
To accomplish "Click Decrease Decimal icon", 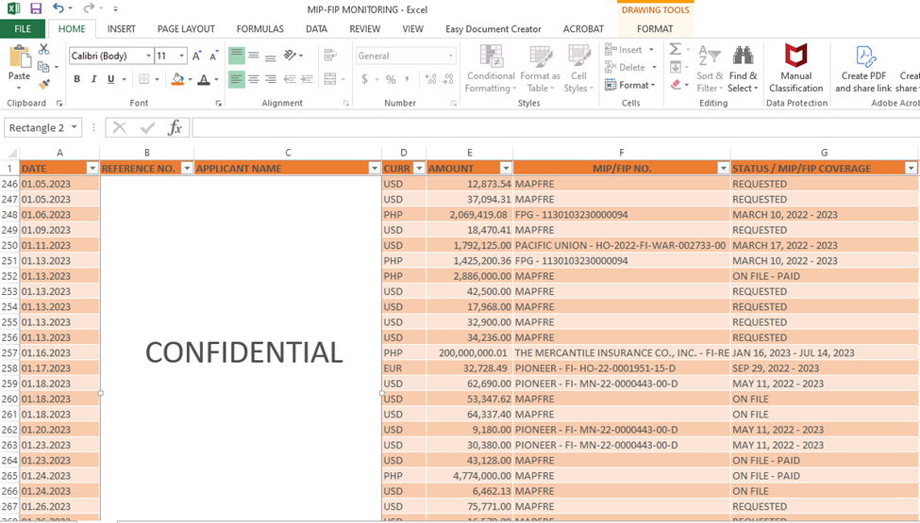I will pyautogui.click(x=448, y=79).
